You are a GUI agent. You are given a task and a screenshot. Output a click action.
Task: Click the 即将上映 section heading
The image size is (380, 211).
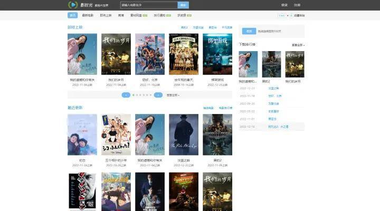coord(75,27)
